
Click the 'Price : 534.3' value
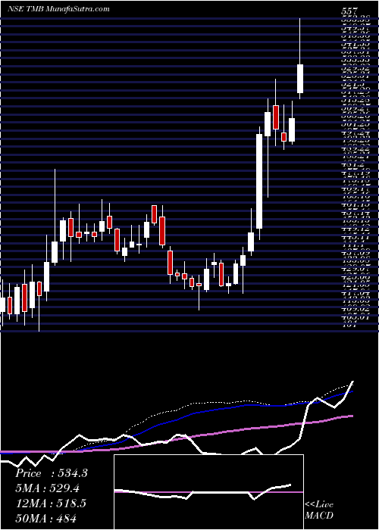click(52, 473)
